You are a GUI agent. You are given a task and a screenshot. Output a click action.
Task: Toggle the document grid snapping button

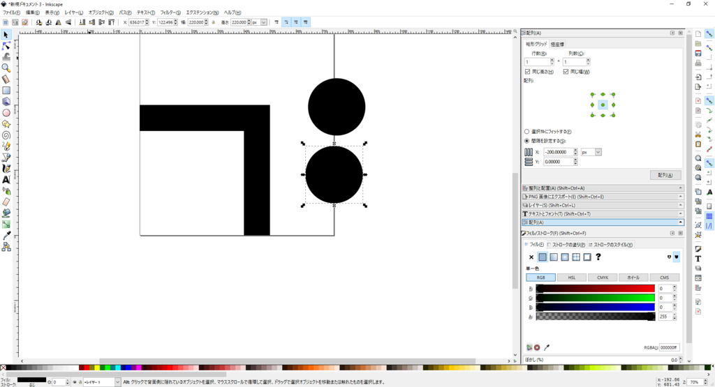point(709,216)
